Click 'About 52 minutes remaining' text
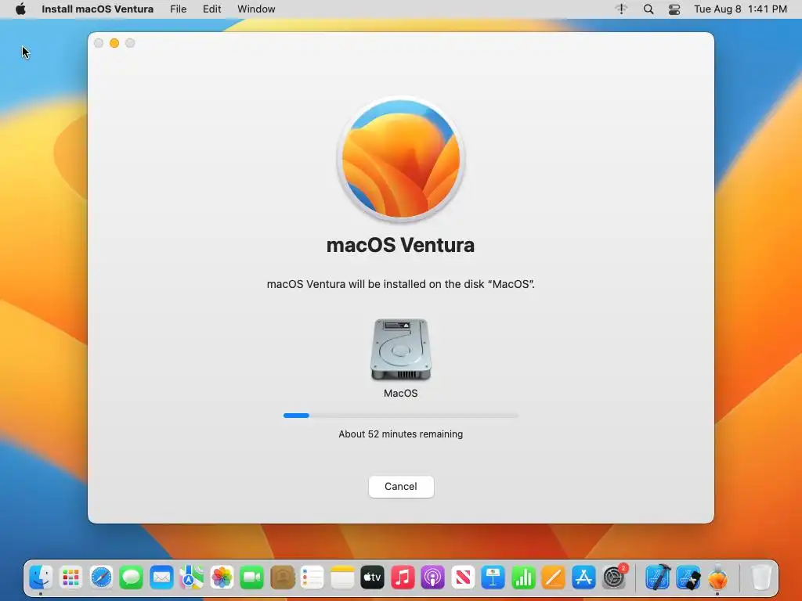The height and width of the screenshot is (601, 802). tap(401, 434)
